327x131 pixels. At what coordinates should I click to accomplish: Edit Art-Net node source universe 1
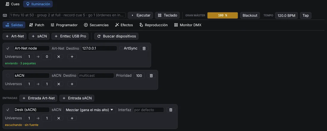29,57
